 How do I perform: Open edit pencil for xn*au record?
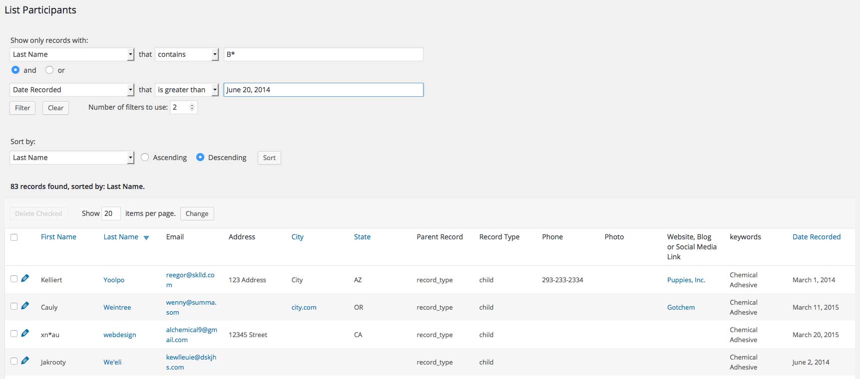tap(25, 333)
